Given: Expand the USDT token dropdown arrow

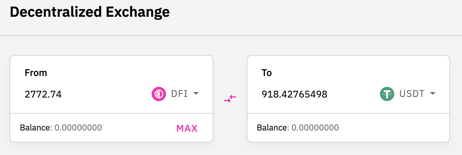Looking at the screenshot, I should (432, 94).
